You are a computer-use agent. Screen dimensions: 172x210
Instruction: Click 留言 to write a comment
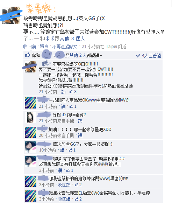tap(44, 47)
